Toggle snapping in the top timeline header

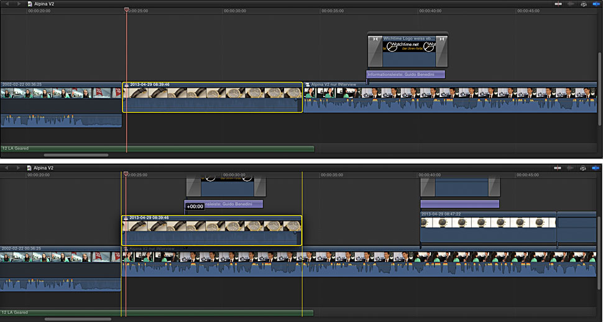[596, 3]
